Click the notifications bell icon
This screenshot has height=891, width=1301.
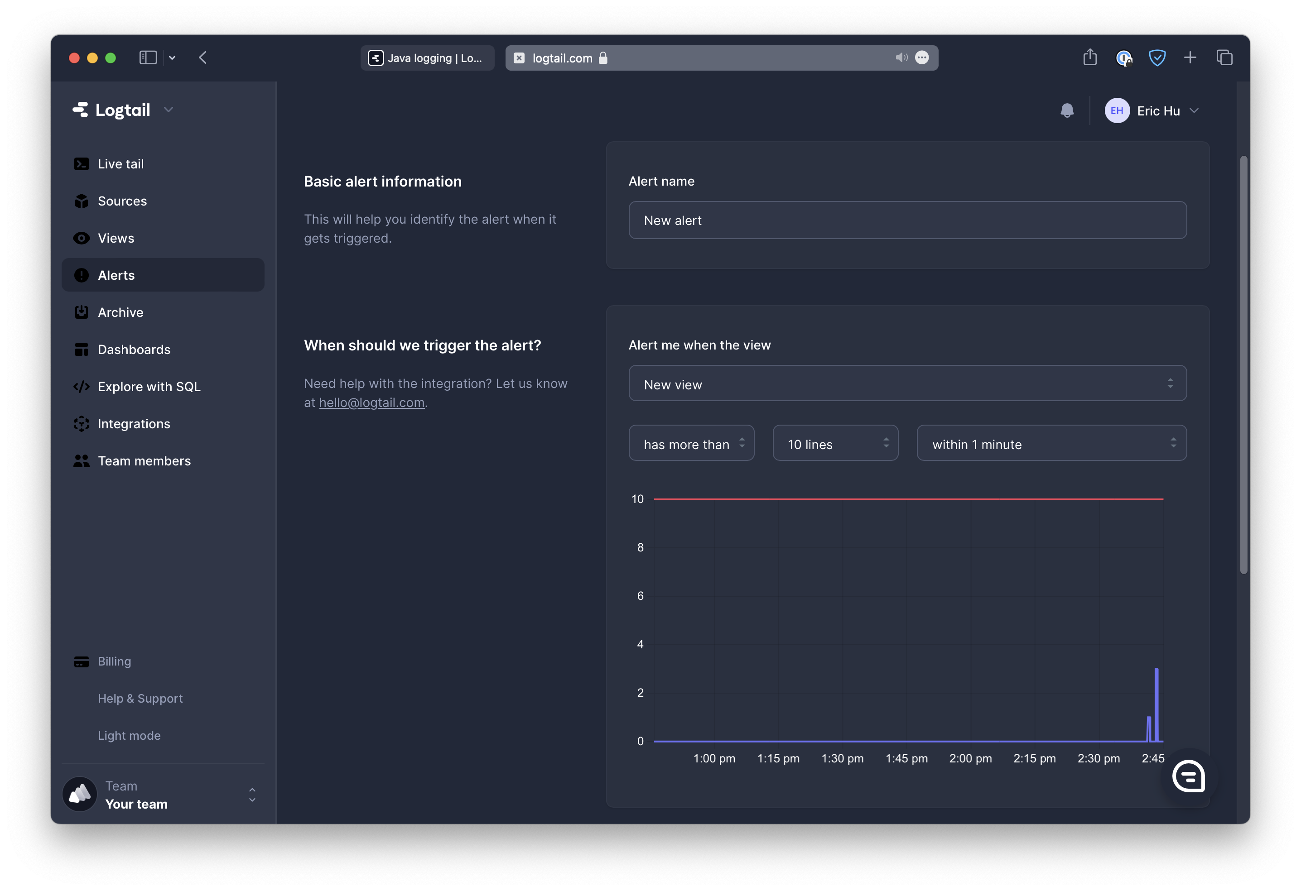coord(1067,110)
